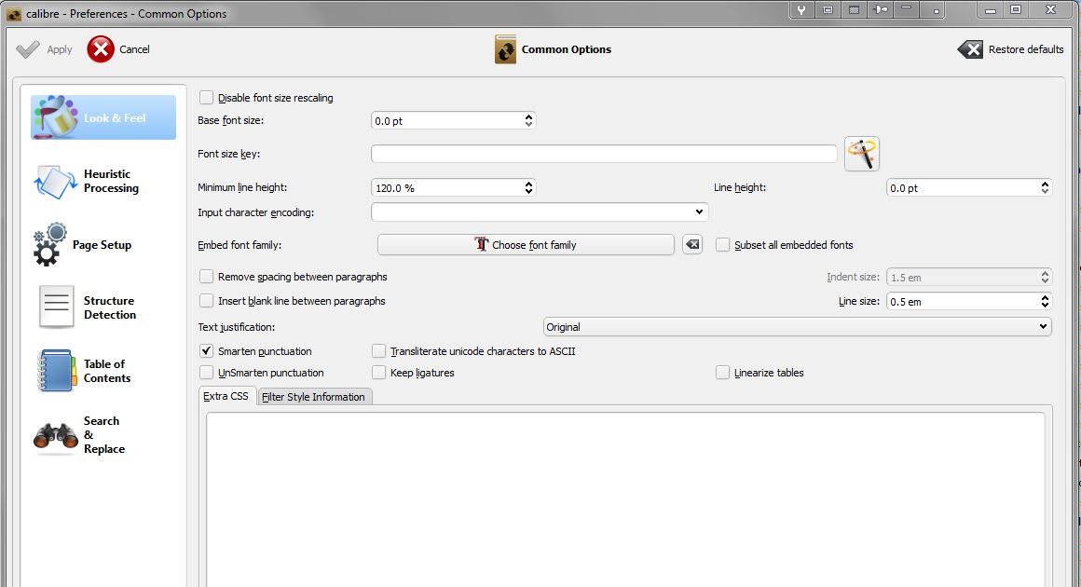Open the Look & Feel section
Image resolution: width=1081 pixels, height=587 pixels.
tap(103, 117)
